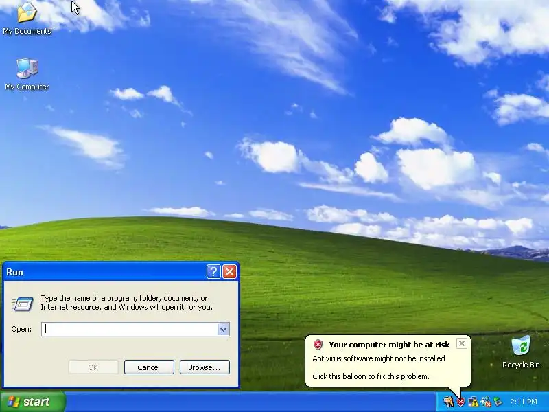The height and width of the screenshot is (412, 549).
Task: Click the Windows Messenger tray icon
Action: tap(486, 402)
